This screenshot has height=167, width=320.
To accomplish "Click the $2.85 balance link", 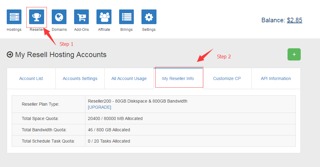I will tap(294, 20).
